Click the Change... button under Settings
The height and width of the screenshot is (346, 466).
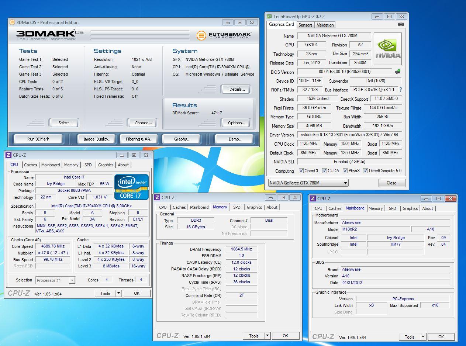[143, 123]
